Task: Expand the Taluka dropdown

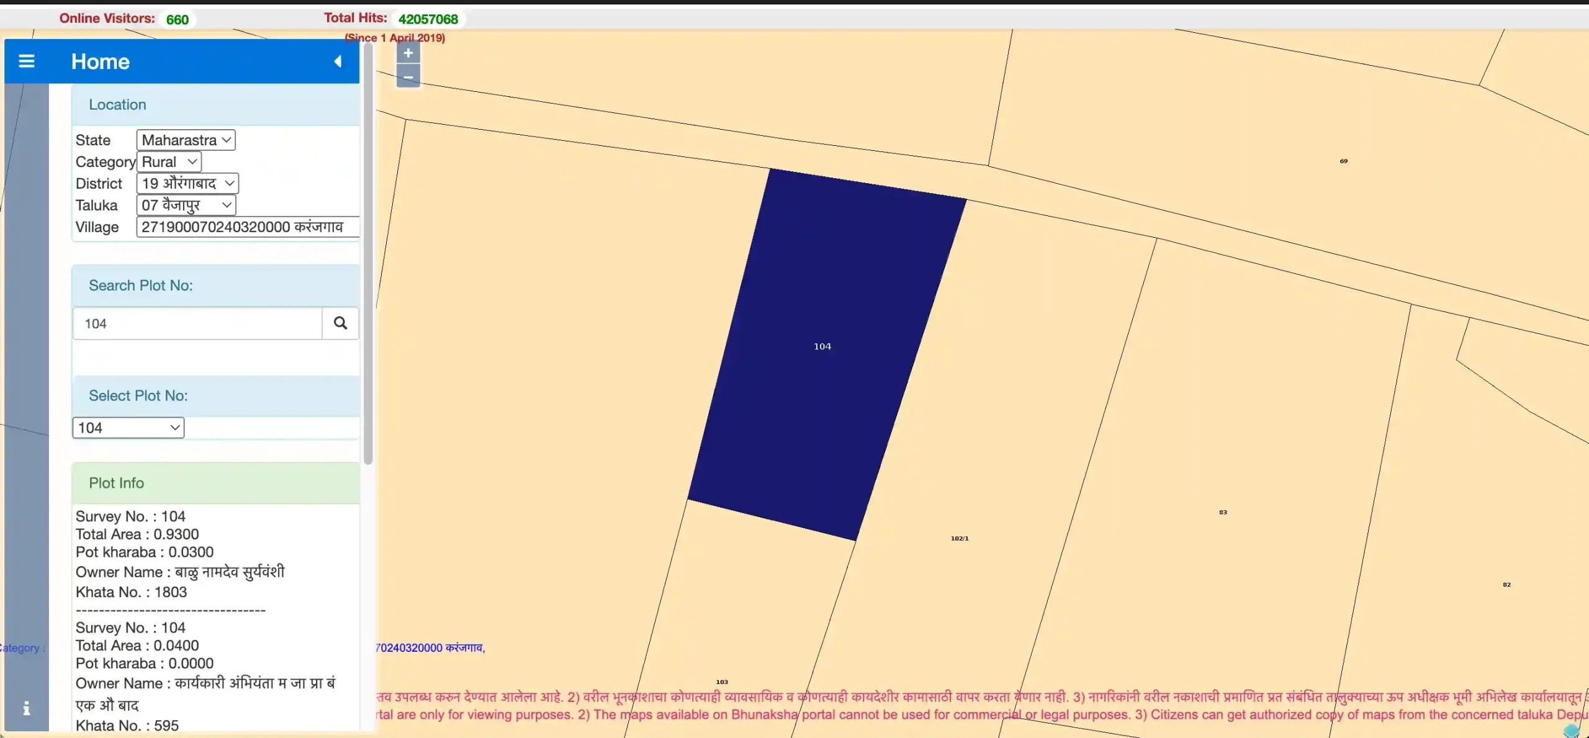Action: [186, 205]
